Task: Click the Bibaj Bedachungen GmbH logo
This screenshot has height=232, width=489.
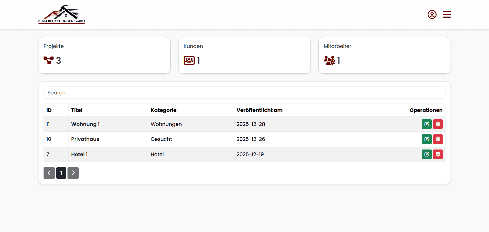Action: [62, 15]
